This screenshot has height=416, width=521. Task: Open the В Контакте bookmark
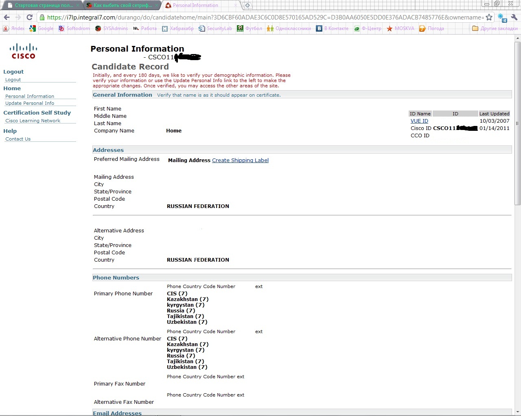[x=333, y=28]
